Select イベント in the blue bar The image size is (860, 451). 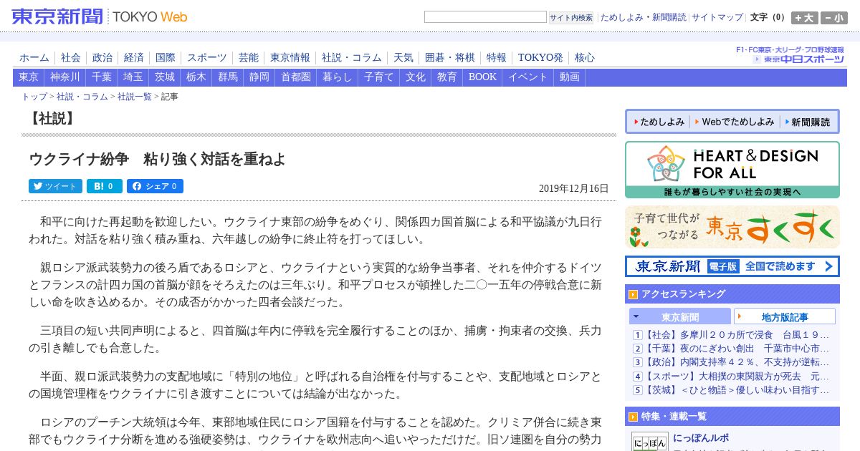pos(528,77)
